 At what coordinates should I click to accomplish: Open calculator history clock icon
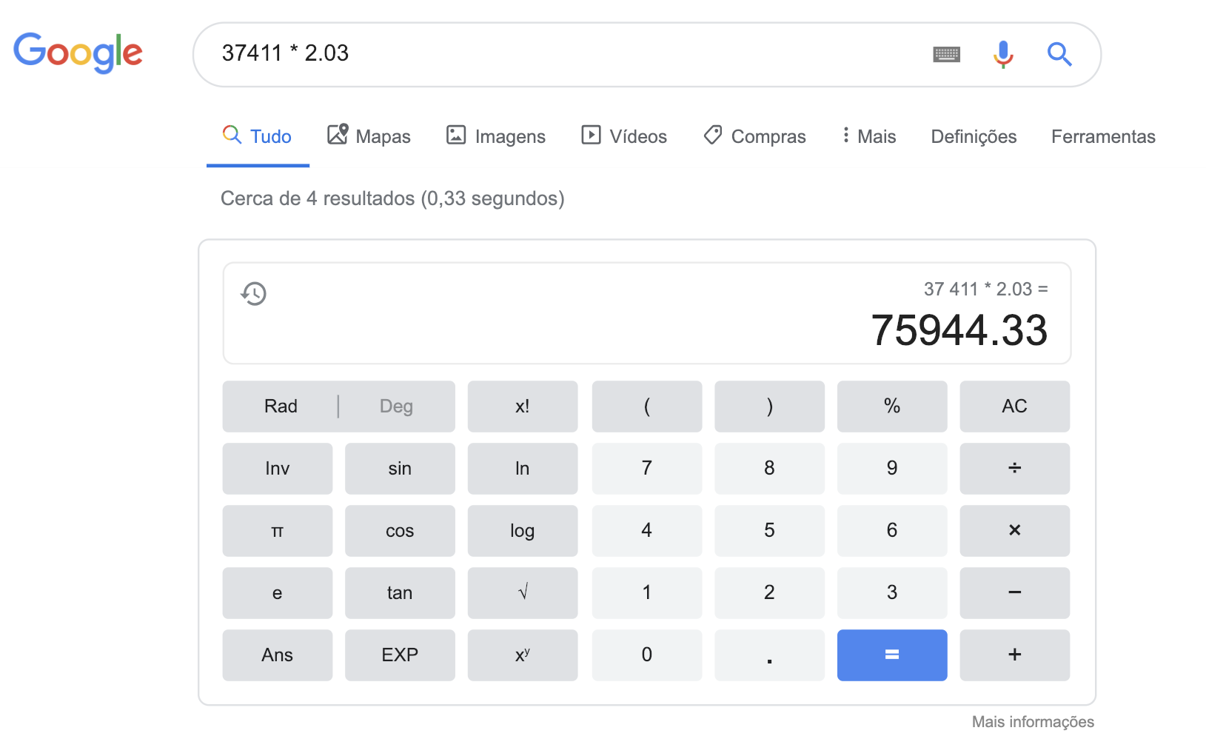point(253,293)
